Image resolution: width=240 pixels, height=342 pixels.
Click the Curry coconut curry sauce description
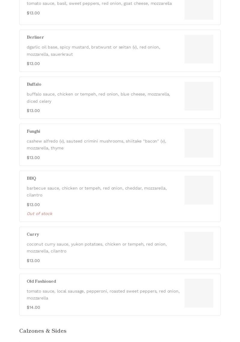click(97, 248)
